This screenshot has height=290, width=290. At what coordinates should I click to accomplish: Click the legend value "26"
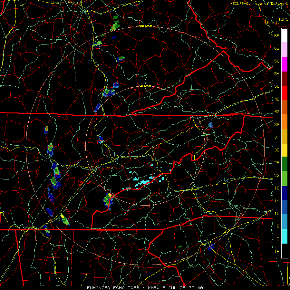pos(277,163)
